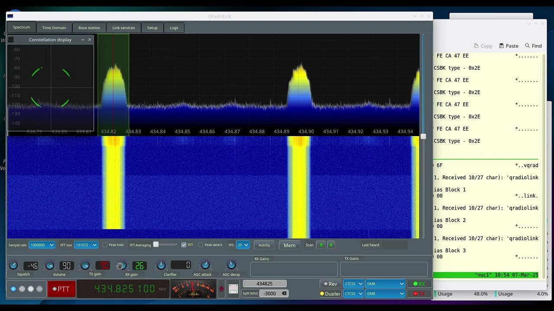This screenshot has width=554, height=311.
Task: Open the FPS dropdown
Action: [243, 245]
